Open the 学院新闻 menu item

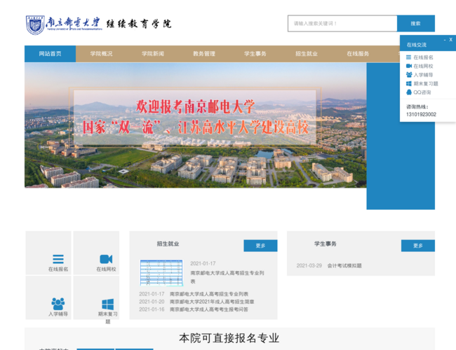(x=153, y=54)
